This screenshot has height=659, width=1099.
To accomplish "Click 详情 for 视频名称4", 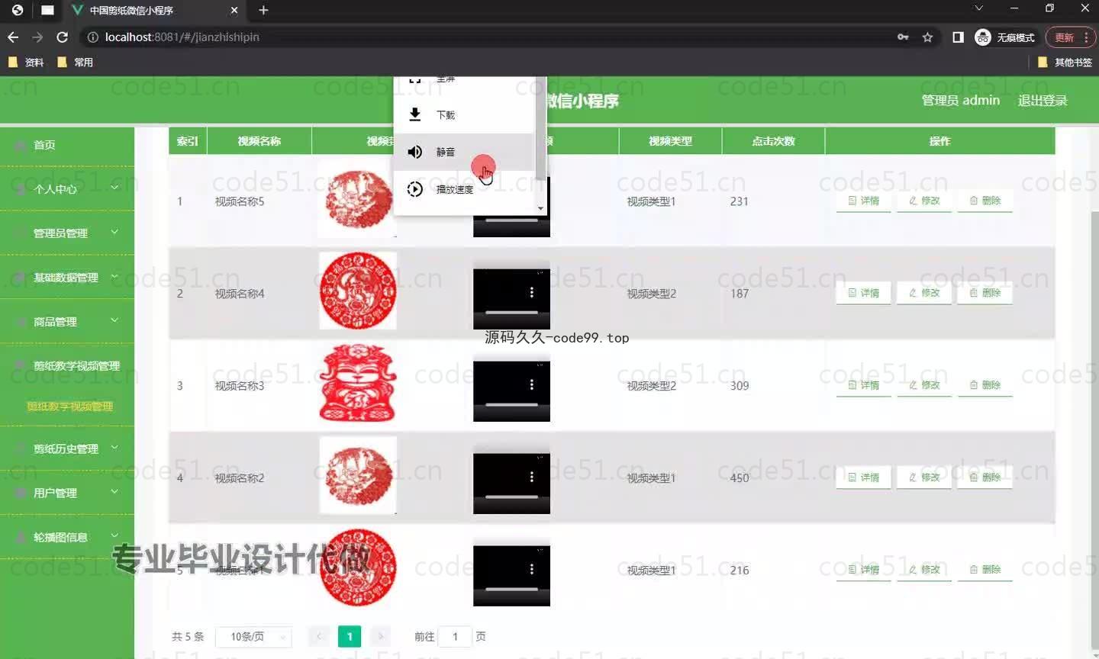I will [x=863, y=293].
